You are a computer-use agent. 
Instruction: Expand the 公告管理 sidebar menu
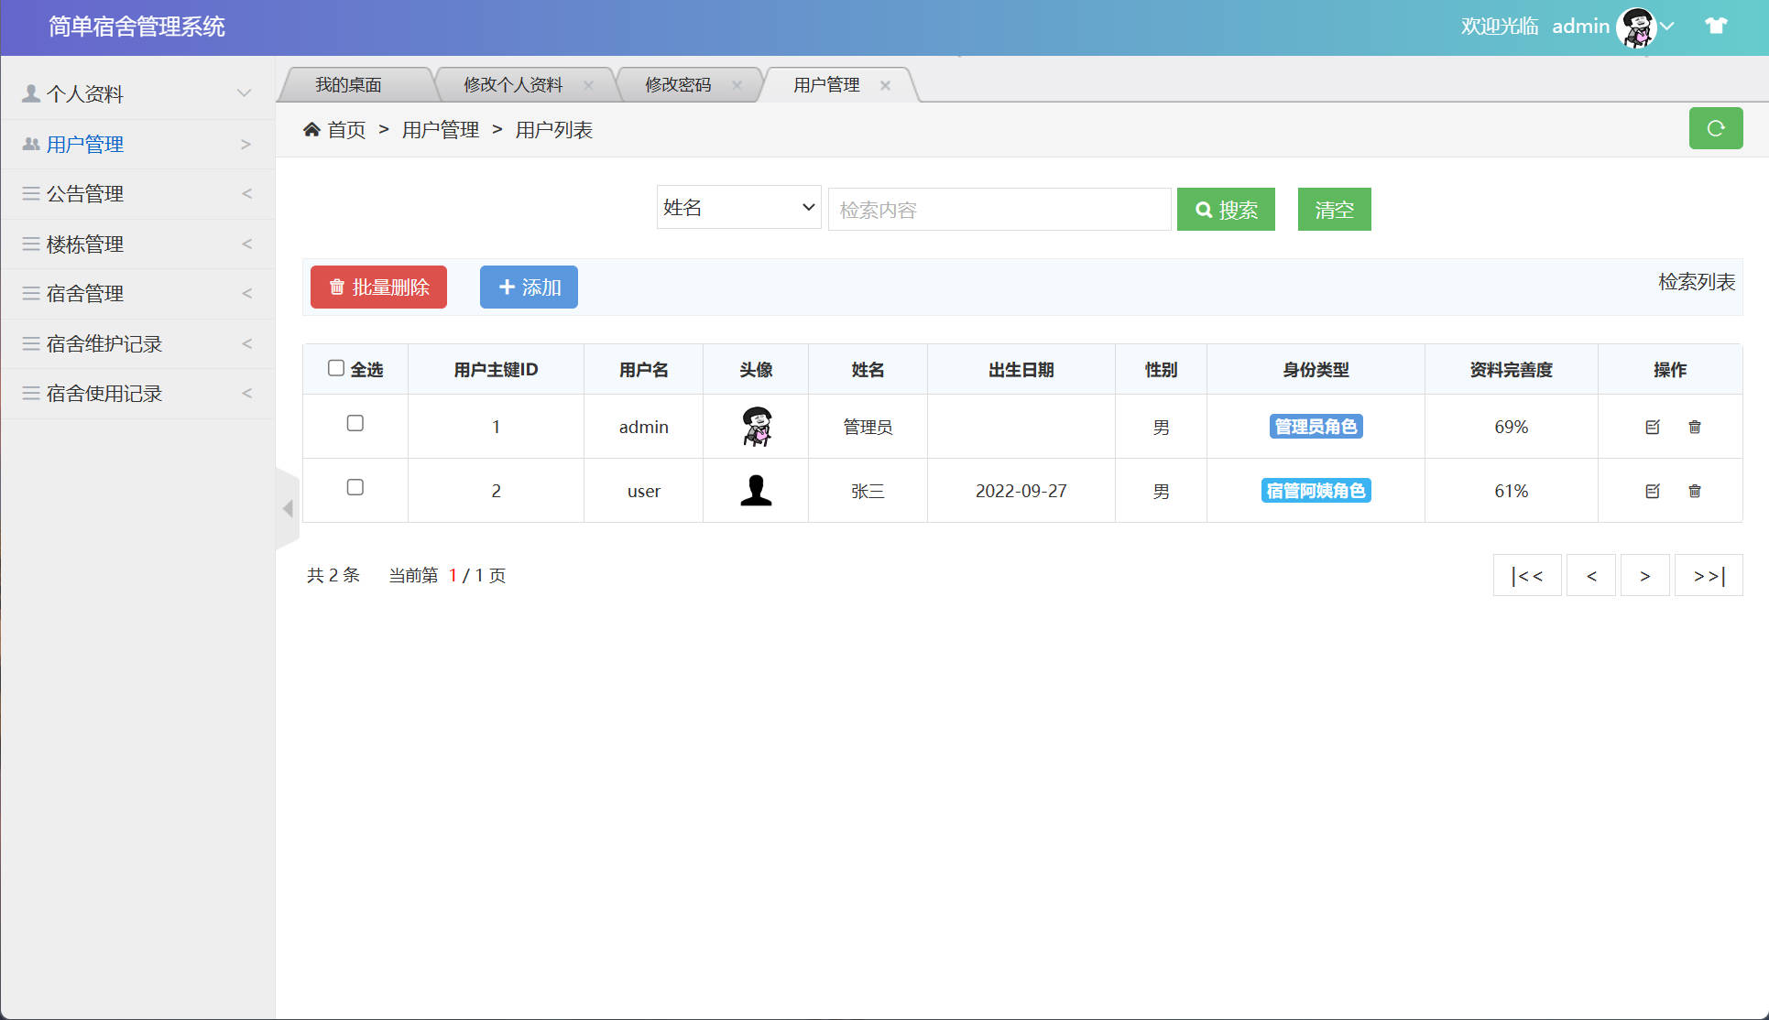[x=246, y=193]
